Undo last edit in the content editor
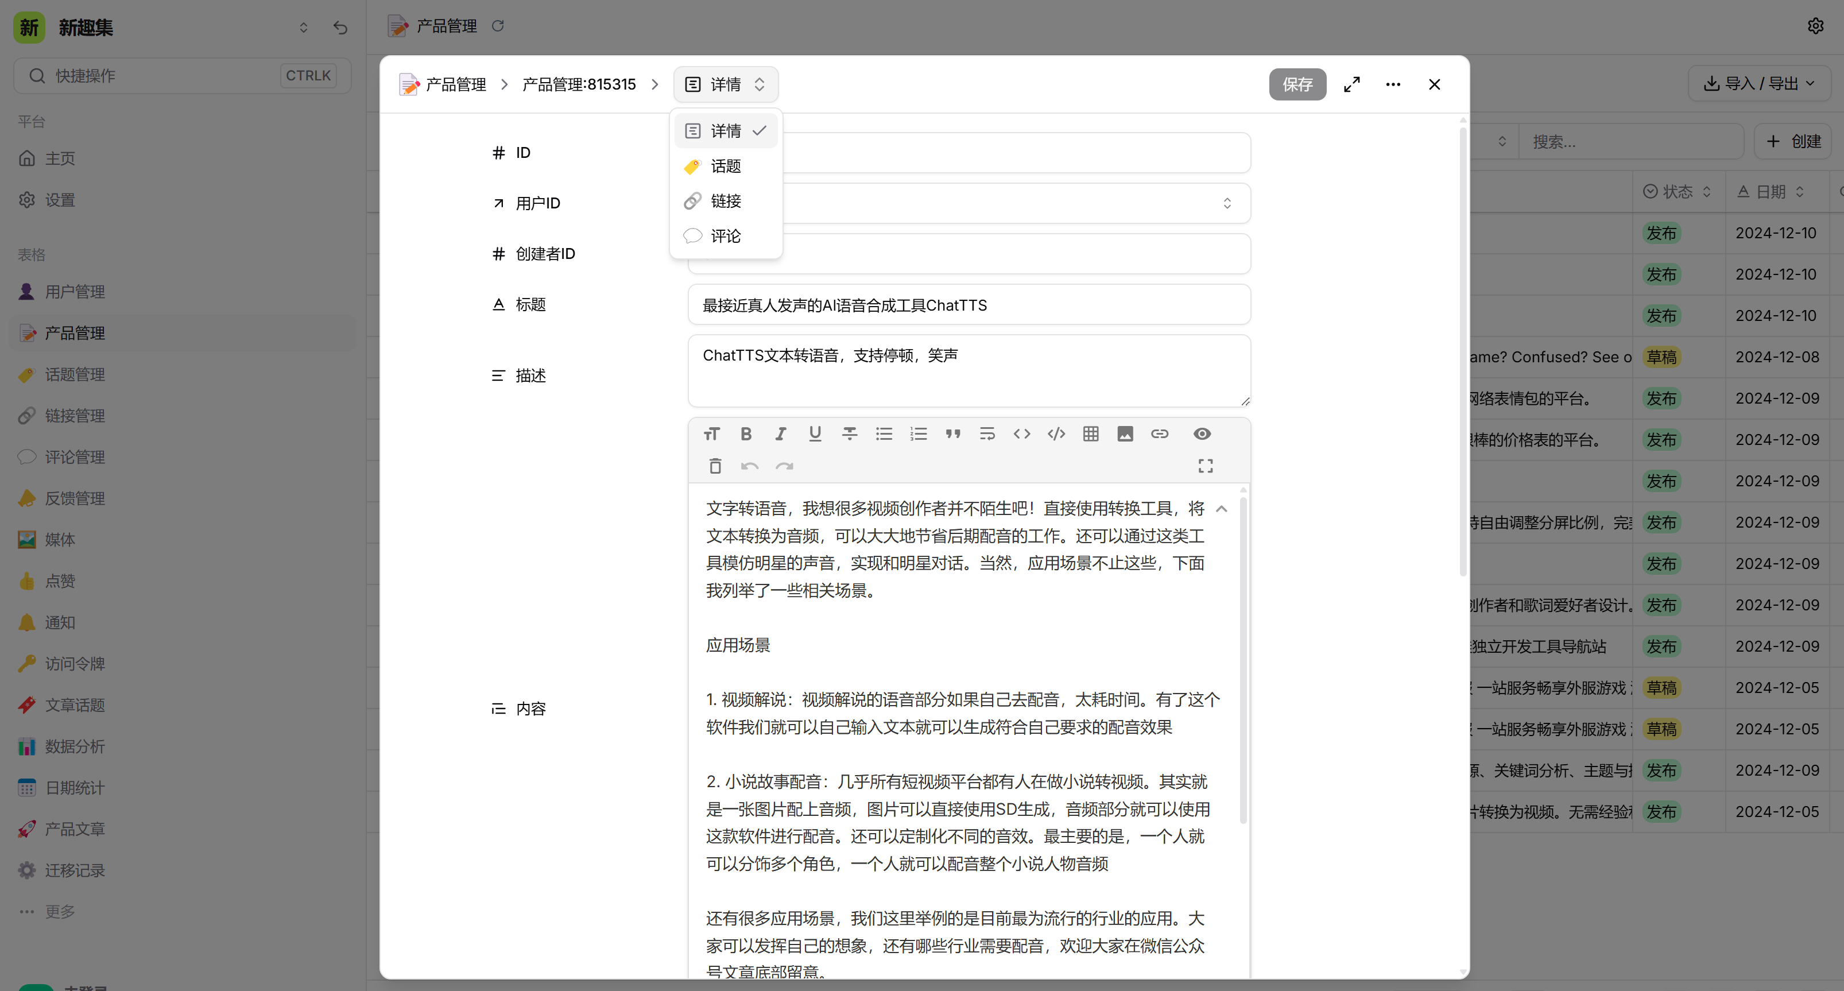The width and height of the screenshot is (1844, 991). (749, 466)
